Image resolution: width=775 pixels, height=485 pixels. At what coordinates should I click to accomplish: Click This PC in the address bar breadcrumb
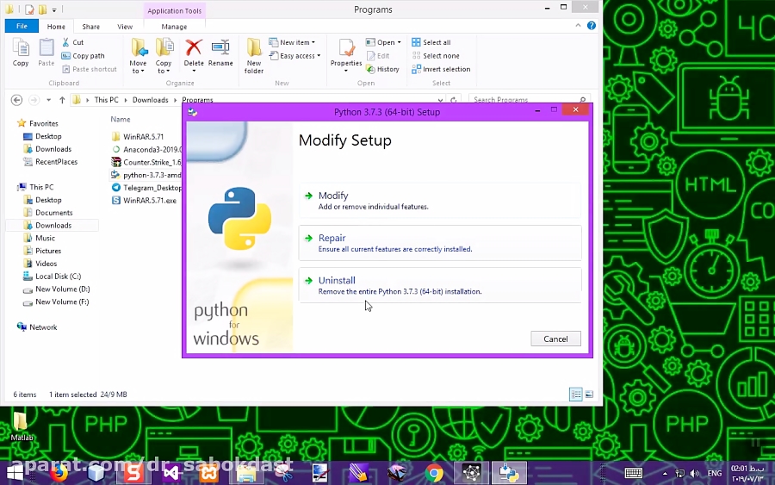(106, 100)
